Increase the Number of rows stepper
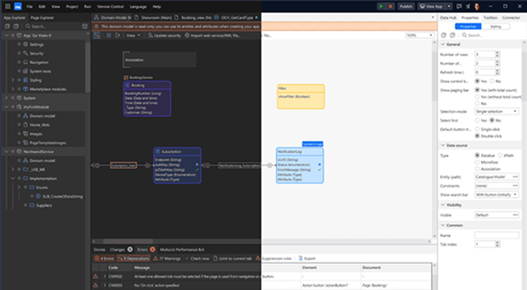Image resolution: width=527 pixels, height=290 pixels. click(x=497, y=52)
